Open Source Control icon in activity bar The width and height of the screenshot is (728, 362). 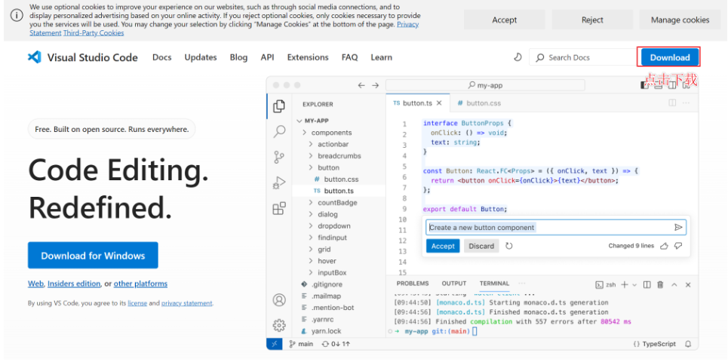point(279,157)
